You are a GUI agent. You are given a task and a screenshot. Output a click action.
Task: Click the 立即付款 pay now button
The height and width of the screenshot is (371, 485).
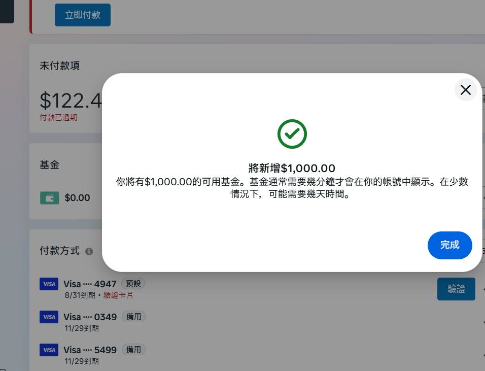pyautogui.click(x=83, y=15)
